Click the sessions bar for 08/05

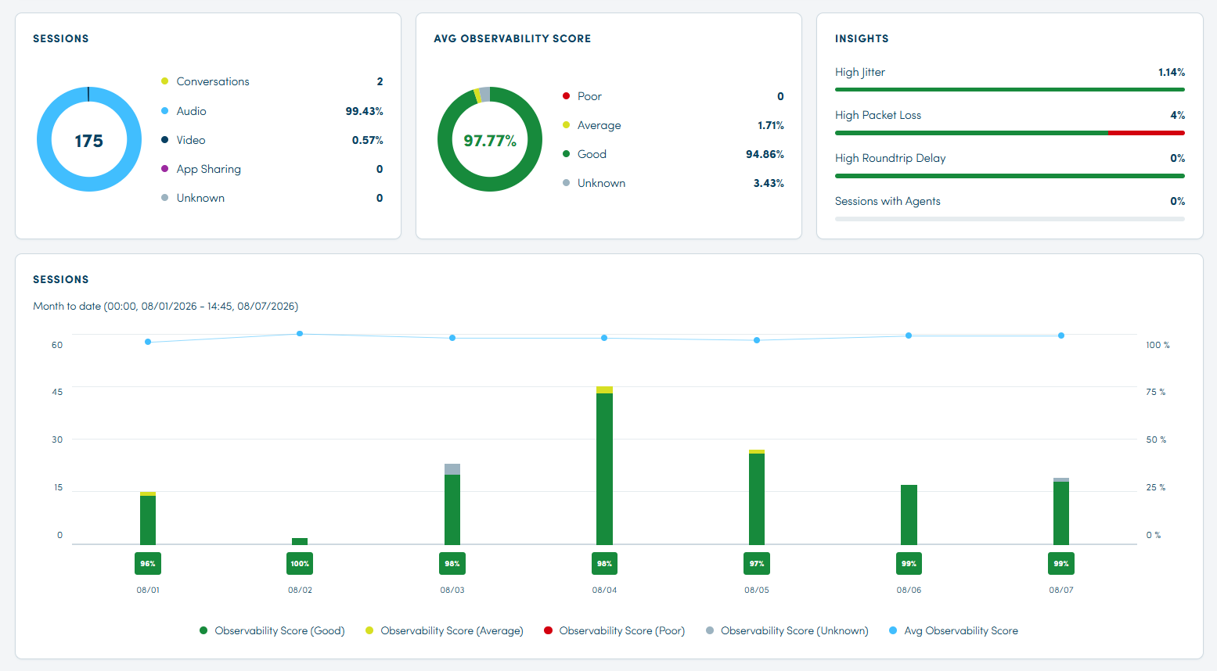[x=757, y=497]
